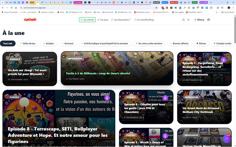Screen dimensions: 236x147
Task: Go to browser home page
Action: (x=16, y=8)
